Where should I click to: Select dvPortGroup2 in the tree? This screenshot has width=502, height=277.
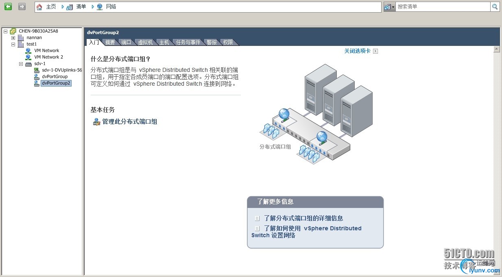pyautogui.click(x=56, y=83)
